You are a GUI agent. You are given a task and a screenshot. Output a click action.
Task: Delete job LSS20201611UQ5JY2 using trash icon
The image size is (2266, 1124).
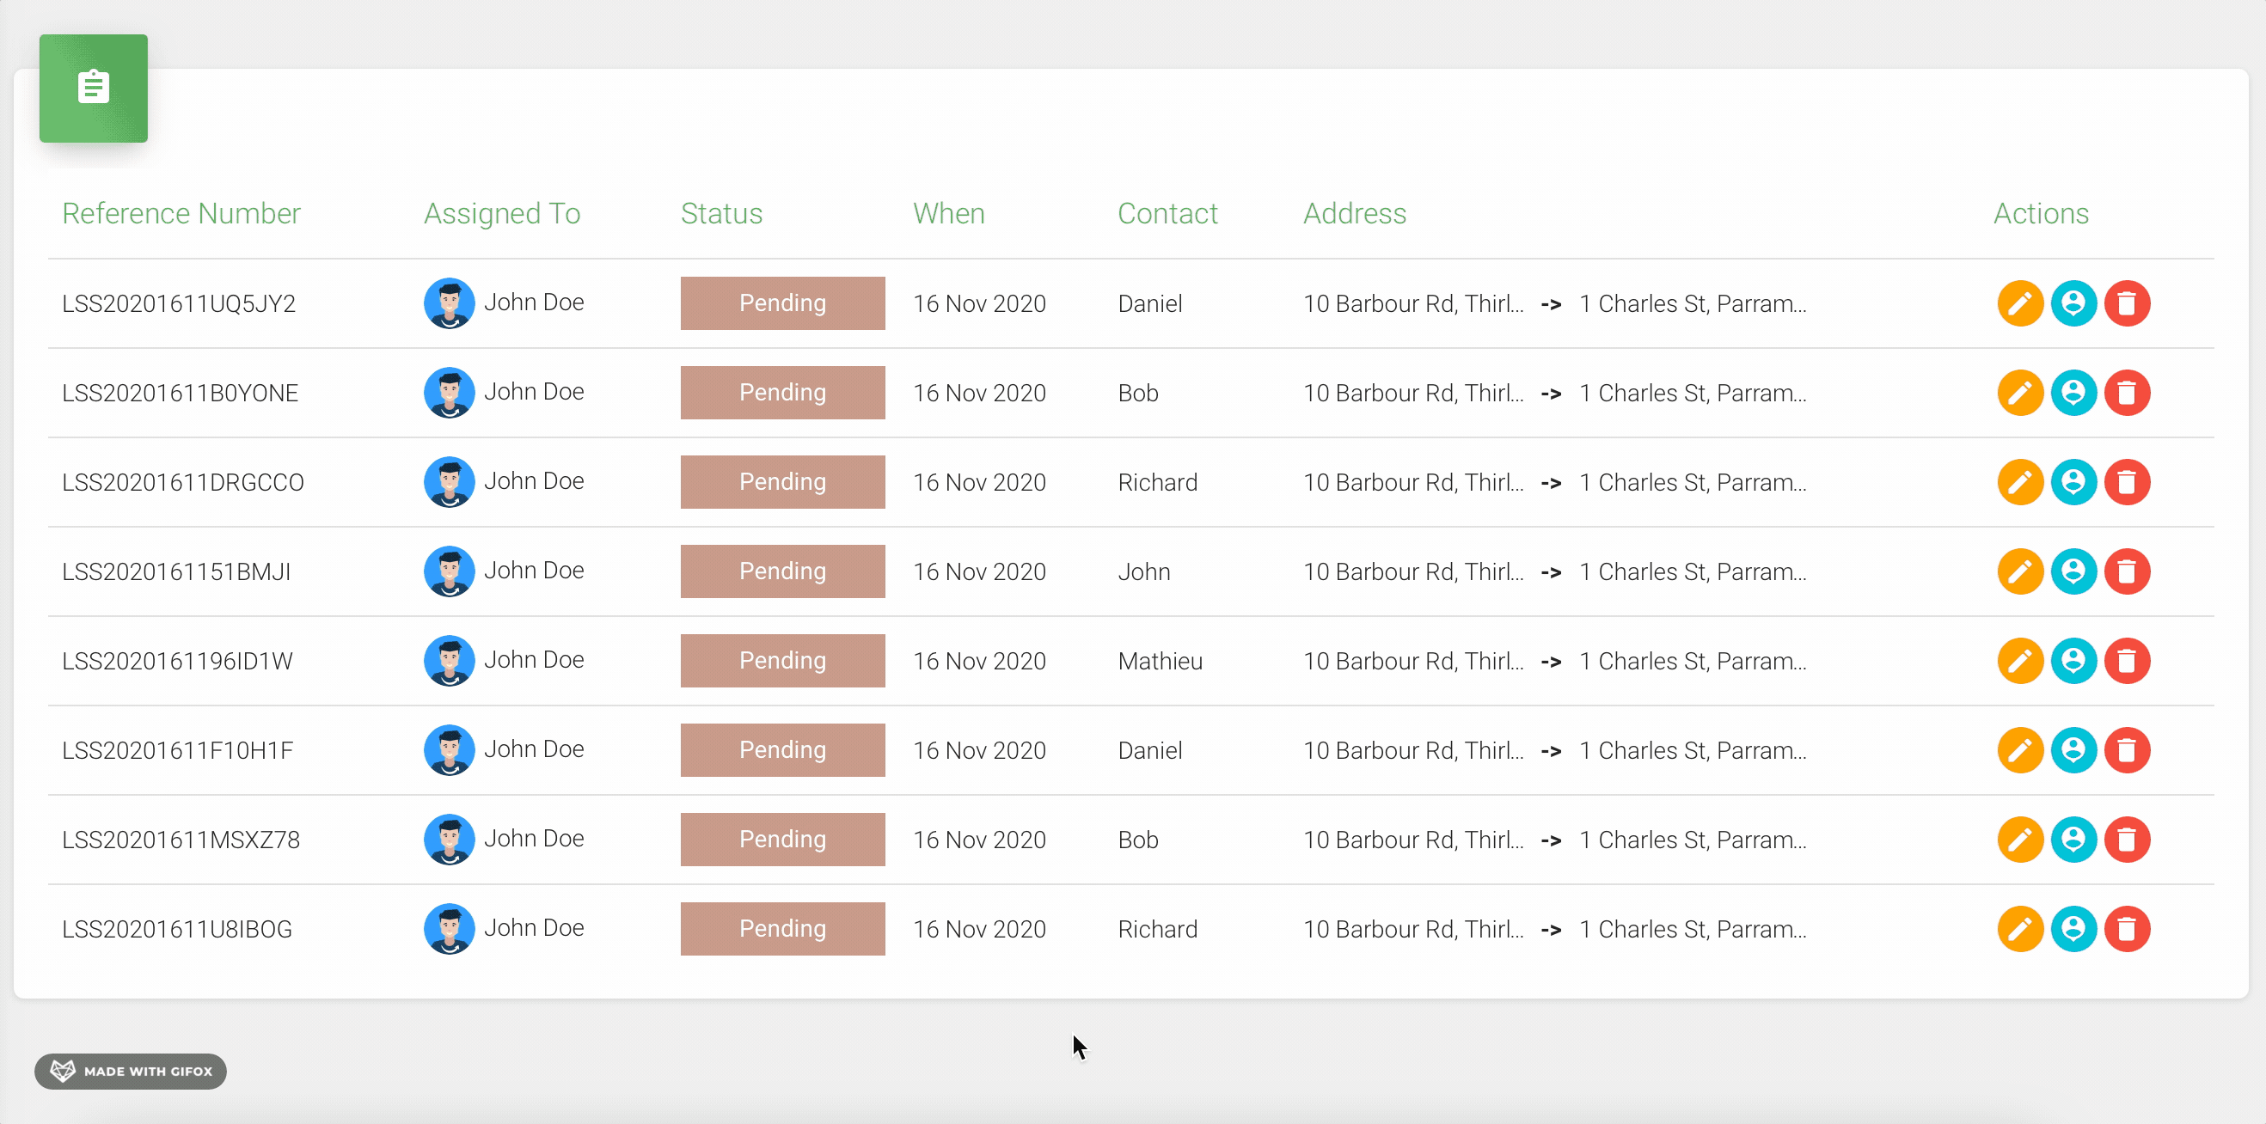(2127, 303)
